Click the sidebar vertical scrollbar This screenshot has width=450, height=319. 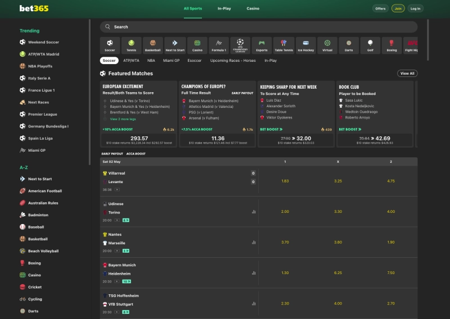coord(89,92)
